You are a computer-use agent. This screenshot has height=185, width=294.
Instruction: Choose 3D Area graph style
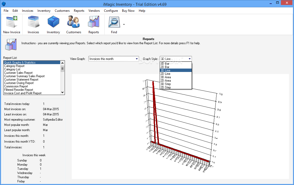coord(176,77)
